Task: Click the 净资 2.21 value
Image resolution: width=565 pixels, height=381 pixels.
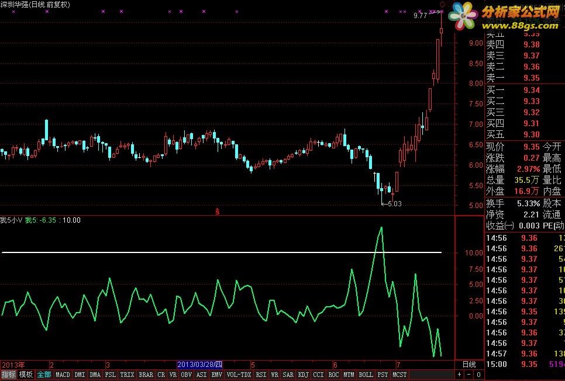Action: pyautogui.click(x=531, y=214)
